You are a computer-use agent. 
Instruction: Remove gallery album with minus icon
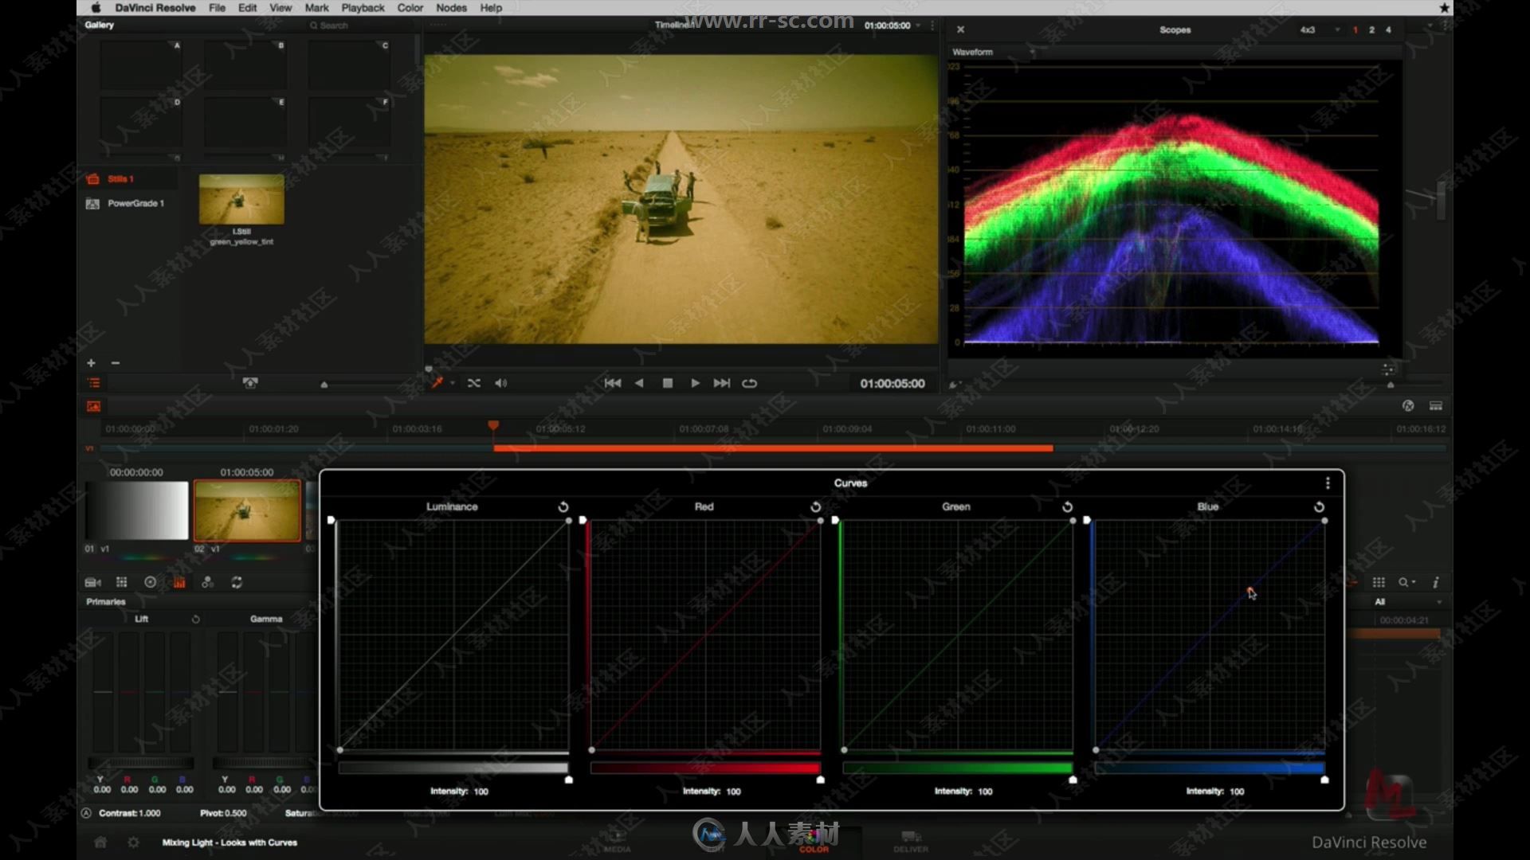116,363
